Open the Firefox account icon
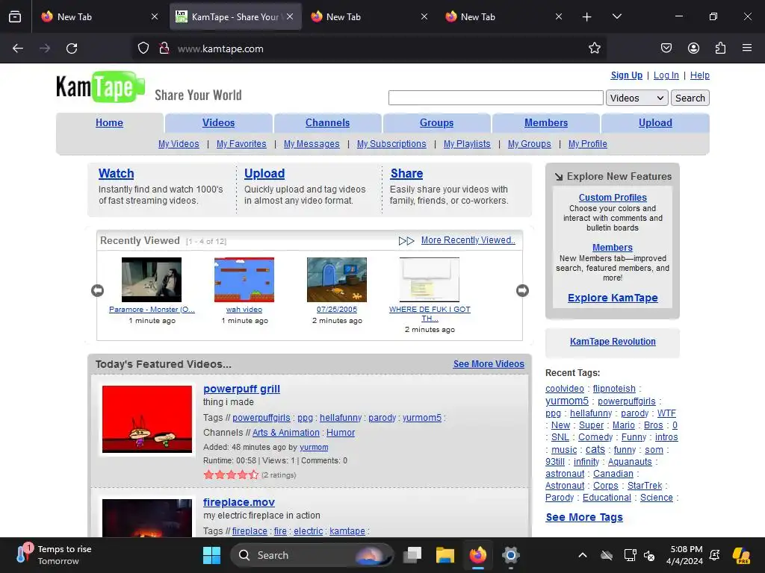 coord(693,48)
